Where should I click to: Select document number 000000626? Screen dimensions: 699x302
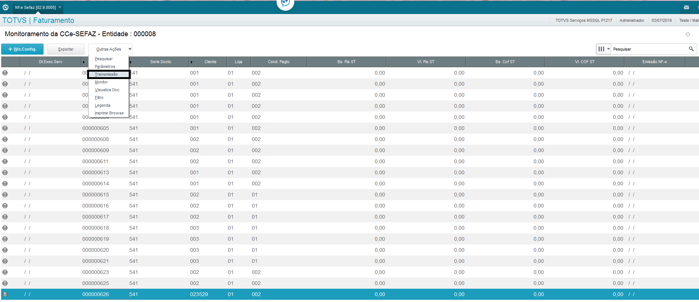96,294
